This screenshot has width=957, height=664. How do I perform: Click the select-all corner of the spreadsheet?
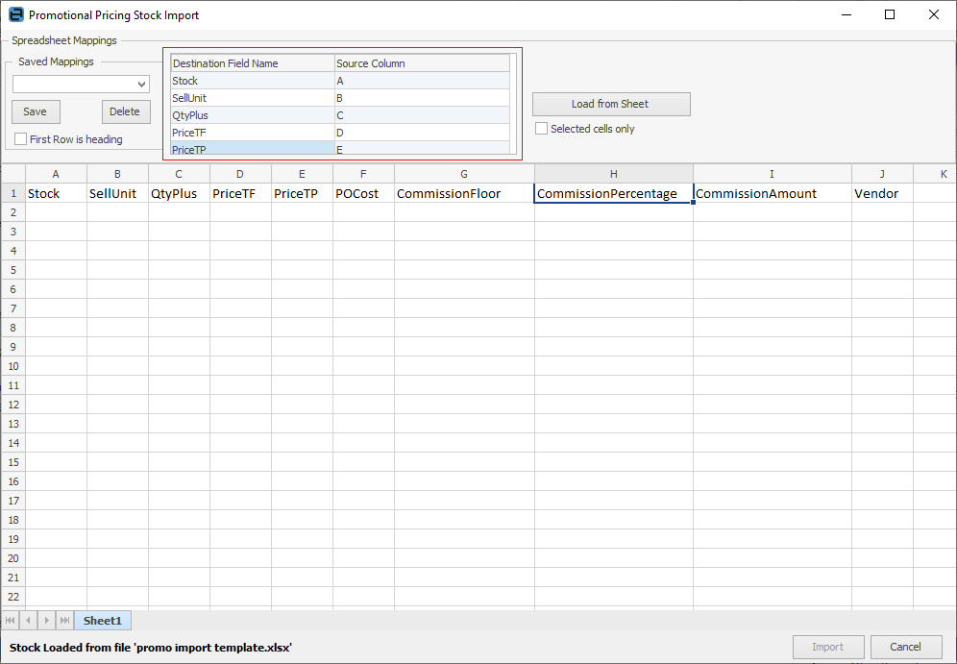coord(12,174)
